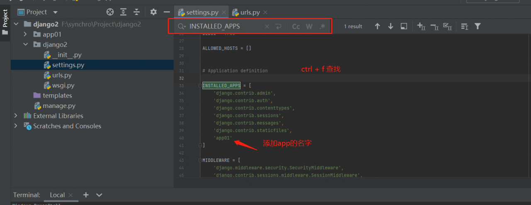Click the highlighted INSTALLED_APPS in code
Image resolution: width=531 pixels, height=205 pixels.
click(222, 85)
